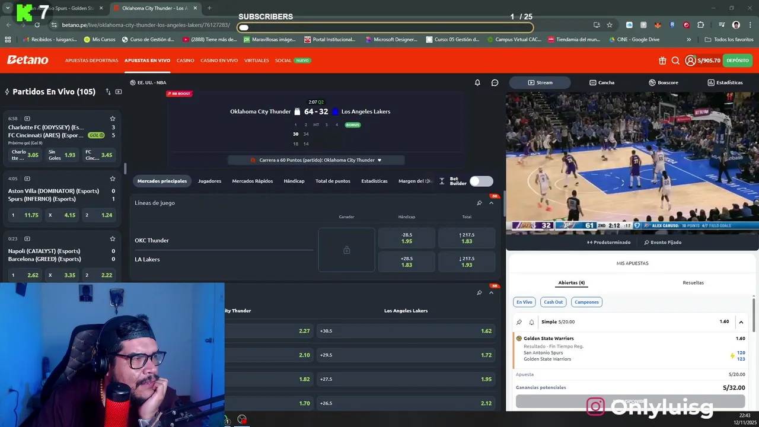Click the sort arrows icon beside Partidos En Vivo
This screenshot has width=759, height=427.
pos(108,92)
